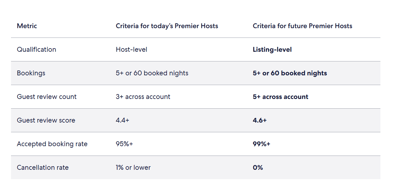Screen dimensions: 394x195
Task: Click the bold "5+ across account" cell
Action: point(280,97)
